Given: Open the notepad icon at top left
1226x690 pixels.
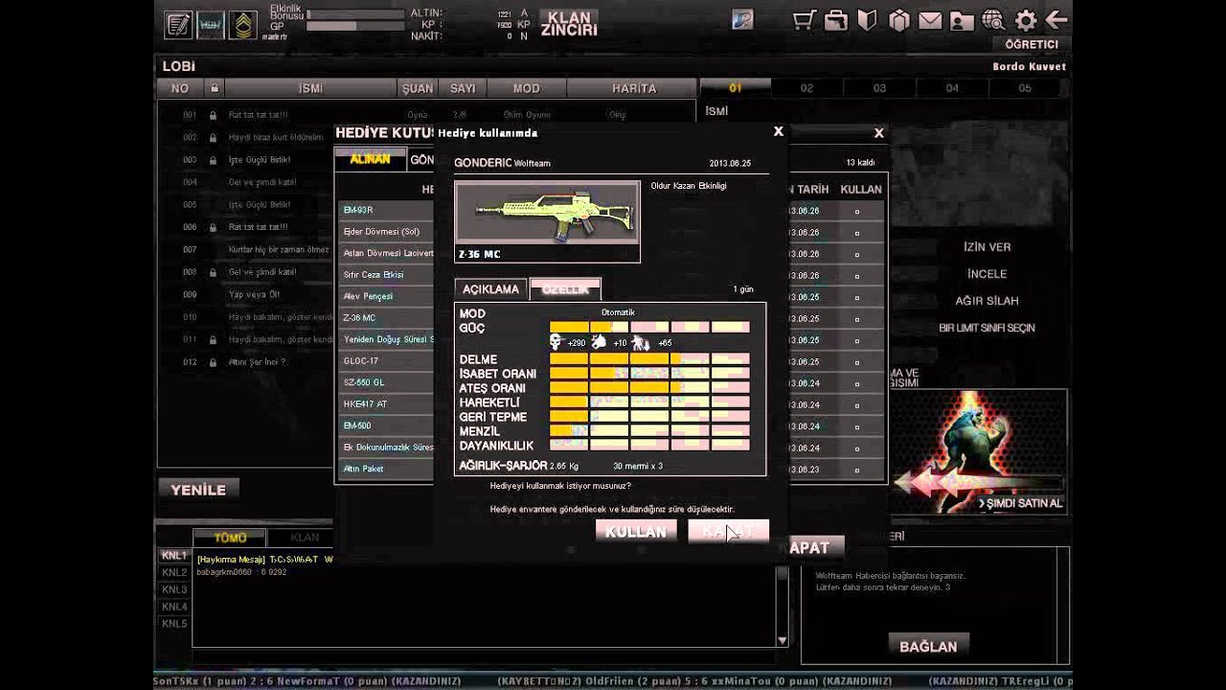Looking at the screenshot, I should coord(178,25).
